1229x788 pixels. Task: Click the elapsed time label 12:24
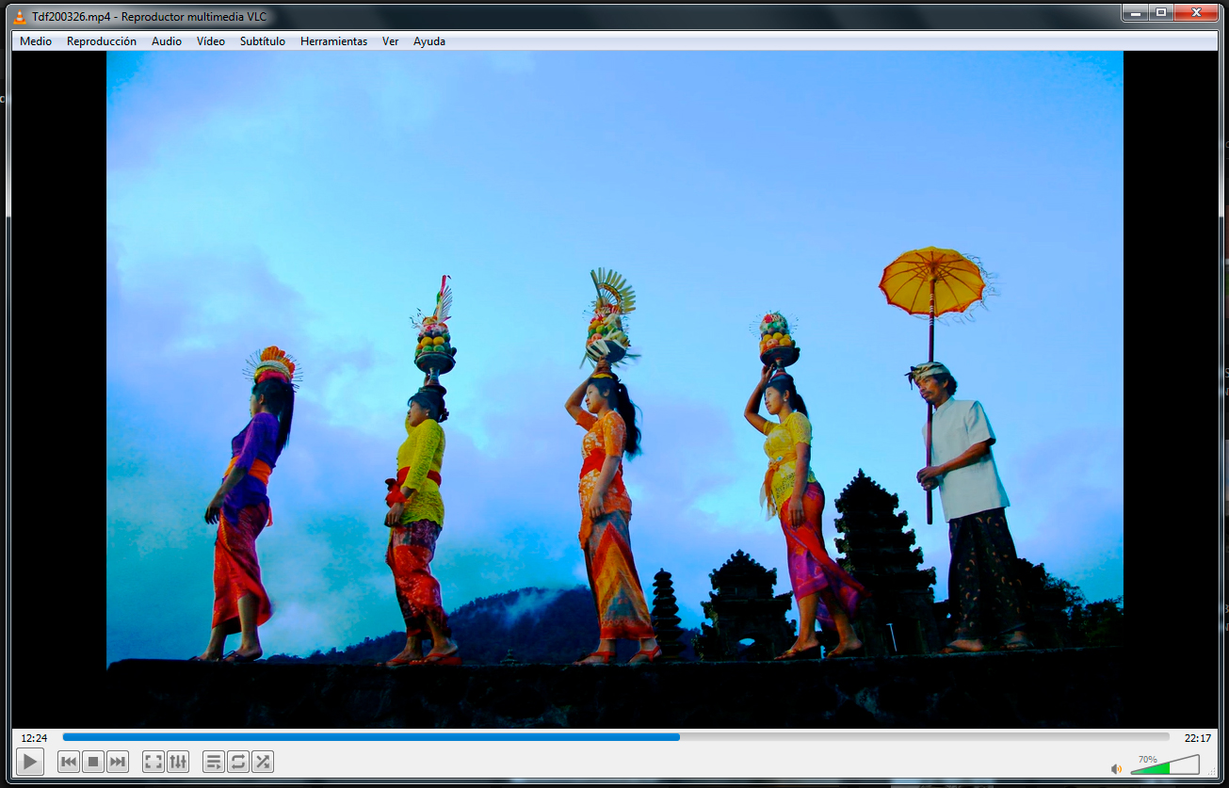point(34,738)
